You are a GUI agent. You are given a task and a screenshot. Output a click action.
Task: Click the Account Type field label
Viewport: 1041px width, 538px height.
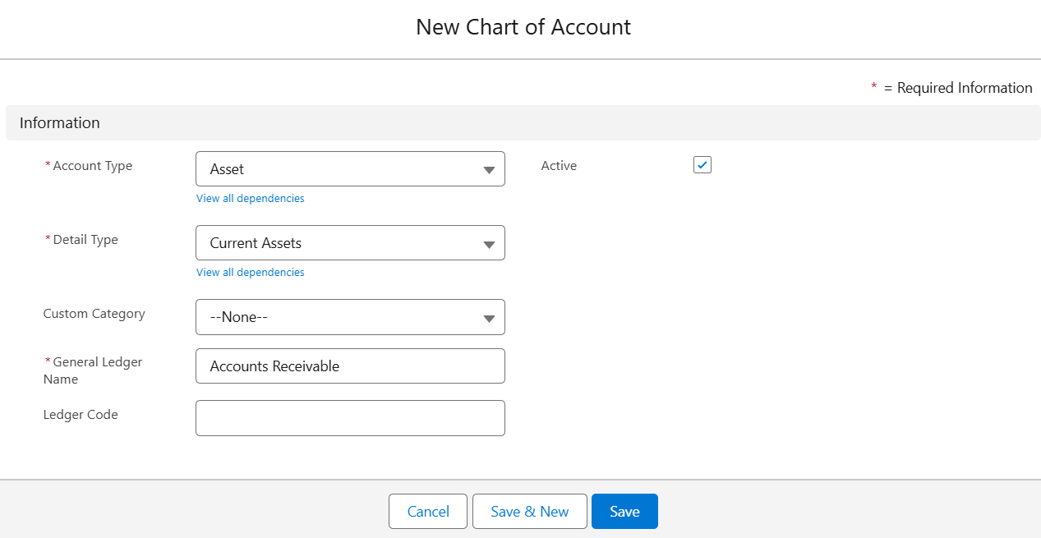(92, 166)
